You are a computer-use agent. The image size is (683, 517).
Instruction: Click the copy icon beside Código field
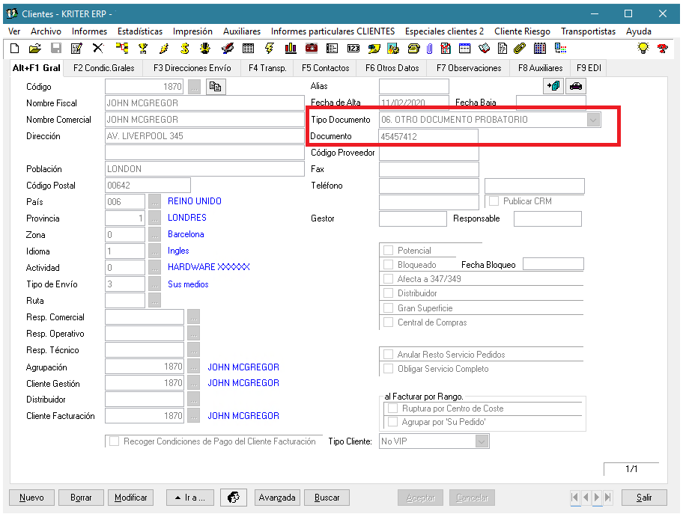[216, 87]
